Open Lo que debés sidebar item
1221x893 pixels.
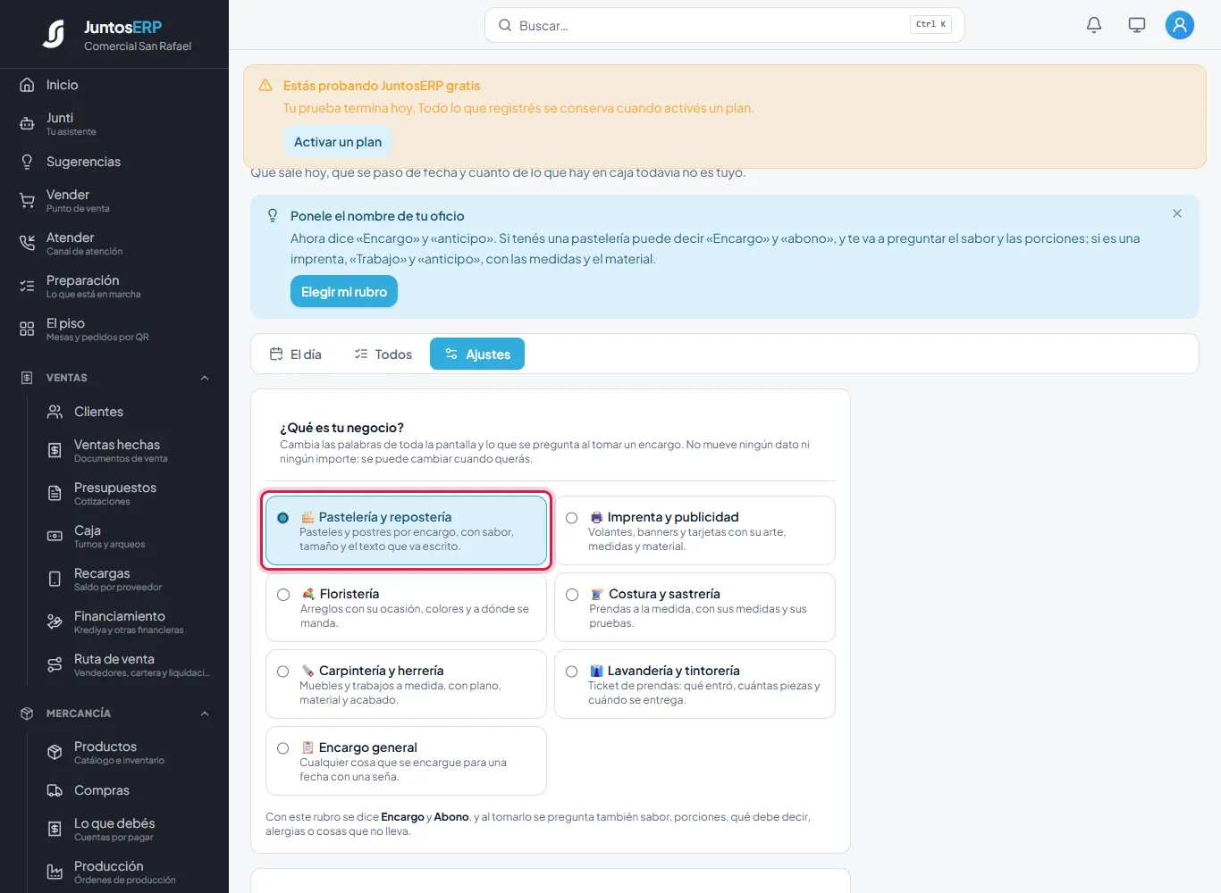[128, 830]
